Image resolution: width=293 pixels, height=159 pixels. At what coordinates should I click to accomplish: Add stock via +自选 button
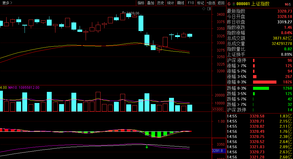coord(211,3)
